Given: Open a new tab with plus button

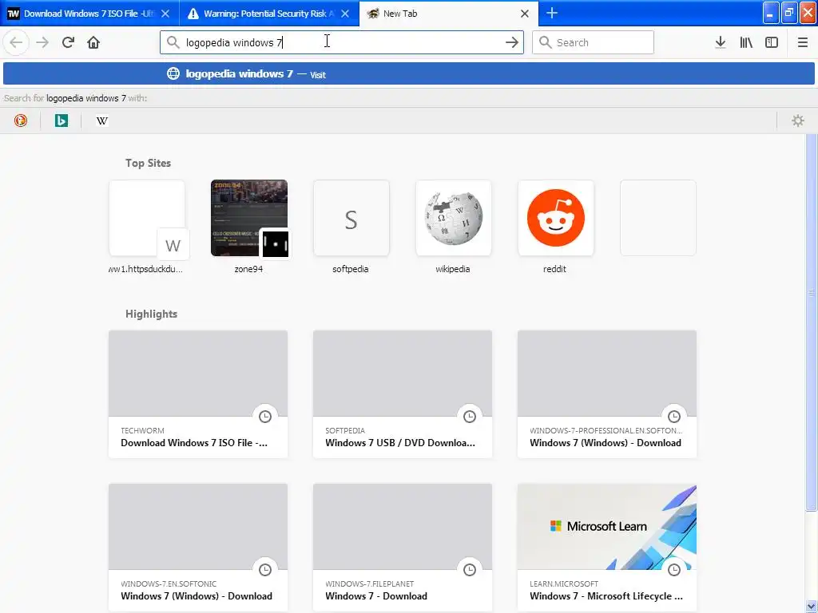Looking at the screenshot, I should click(551, 13).
